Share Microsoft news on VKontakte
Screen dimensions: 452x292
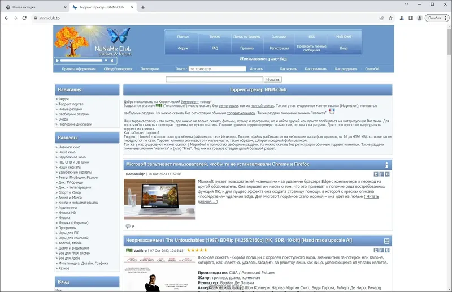[387, 174]
